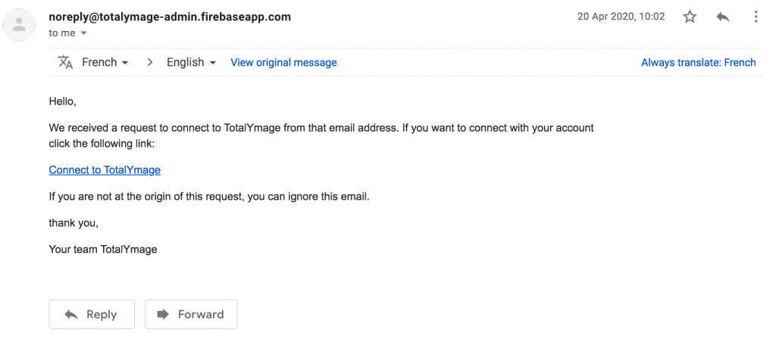Click the Reply button below the message
Viewport: 776px width, 358px height.
pyautogui.click(x=92, y=314)
